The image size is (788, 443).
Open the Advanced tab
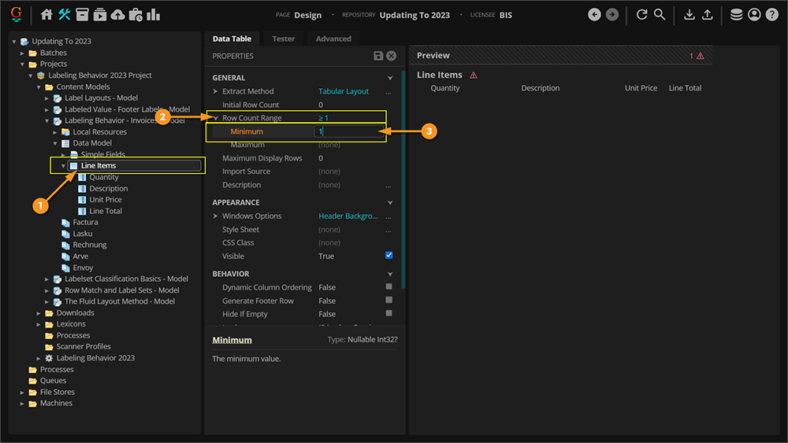[x=333, y=39]
